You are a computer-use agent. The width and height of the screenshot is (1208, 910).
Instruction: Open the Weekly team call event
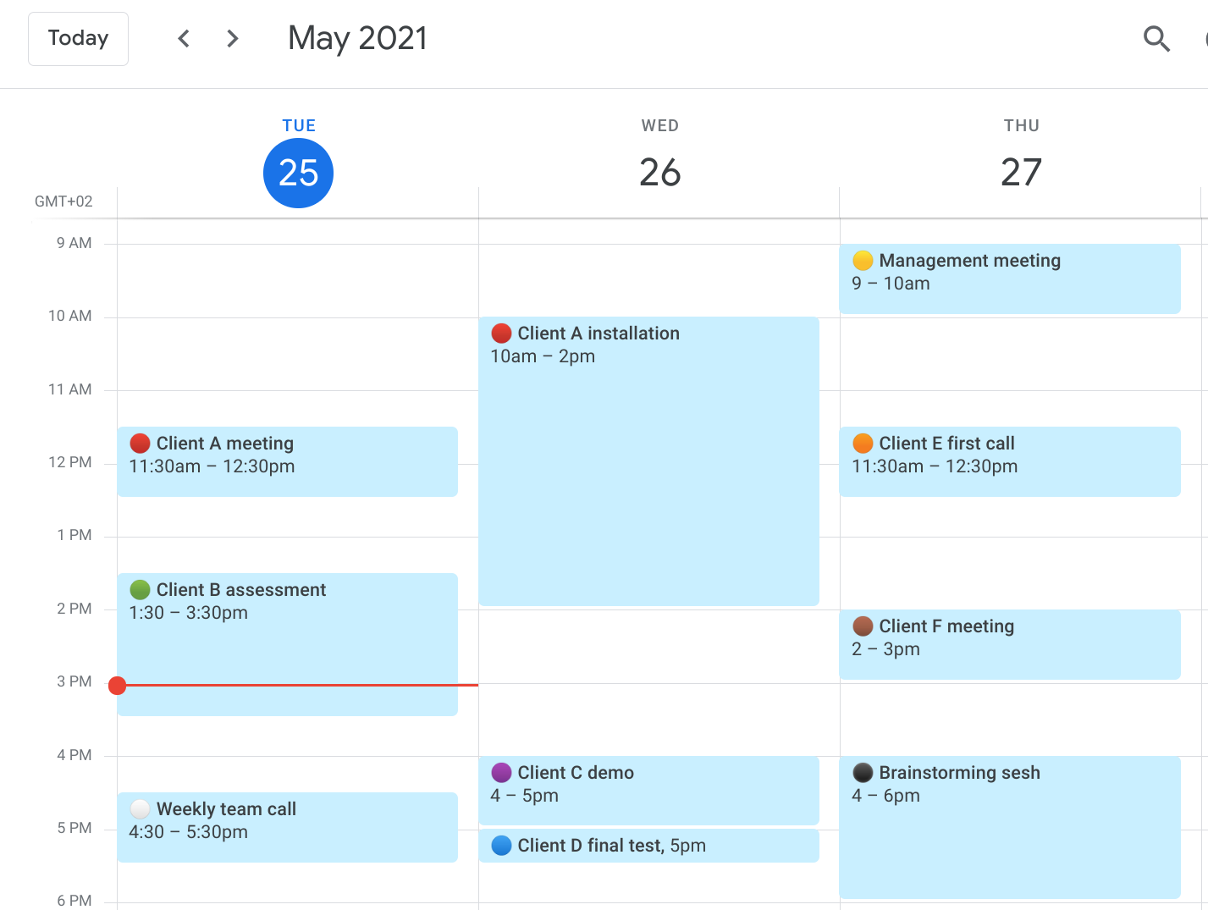click(288, 827)
